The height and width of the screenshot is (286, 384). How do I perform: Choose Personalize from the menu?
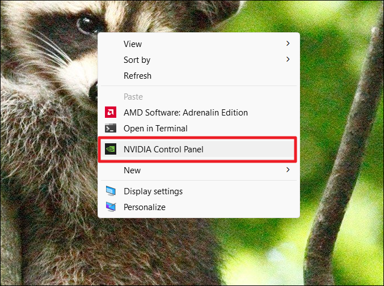199,207
